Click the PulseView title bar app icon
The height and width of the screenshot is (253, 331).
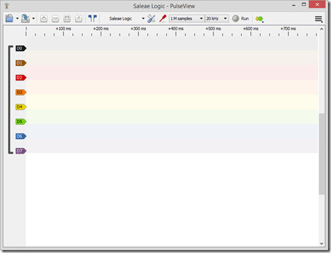(x=7, y=6)
